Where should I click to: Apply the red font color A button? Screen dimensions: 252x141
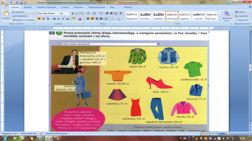[80, 19]
